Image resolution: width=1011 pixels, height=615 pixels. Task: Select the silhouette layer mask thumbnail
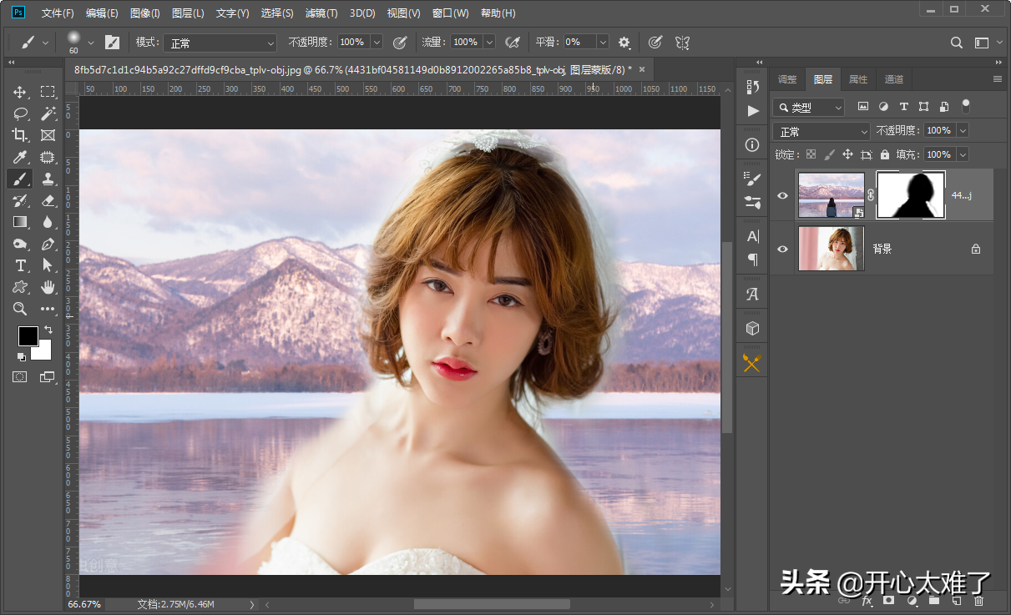pyautogui.click(x=910, y=195)
